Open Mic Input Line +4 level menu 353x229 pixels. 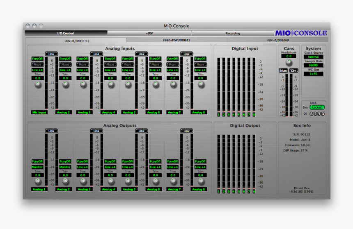[x=37, y=70]
